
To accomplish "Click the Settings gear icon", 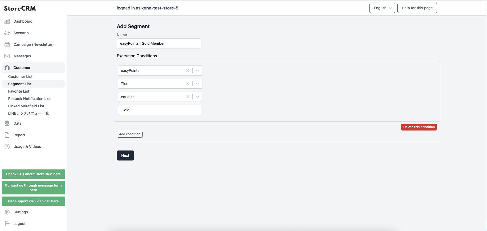I will click(x=7, y=212).
